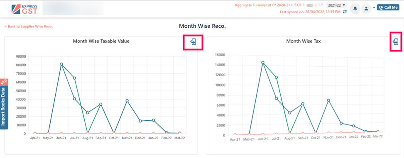Export the Month Wise Taxable Value chart
Viewport: 404px width, 158px height.
(193, 42)
